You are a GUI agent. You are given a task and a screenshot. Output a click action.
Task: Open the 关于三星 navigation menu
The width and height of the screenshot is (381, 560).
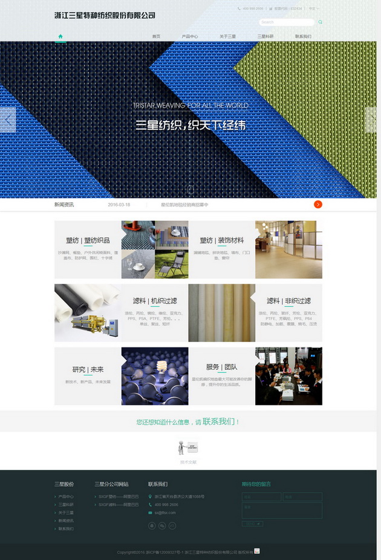[x=227, y=36]
